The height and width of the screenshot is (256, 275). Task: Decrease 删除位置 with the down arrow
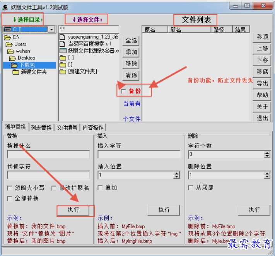[x=267, y=177]
